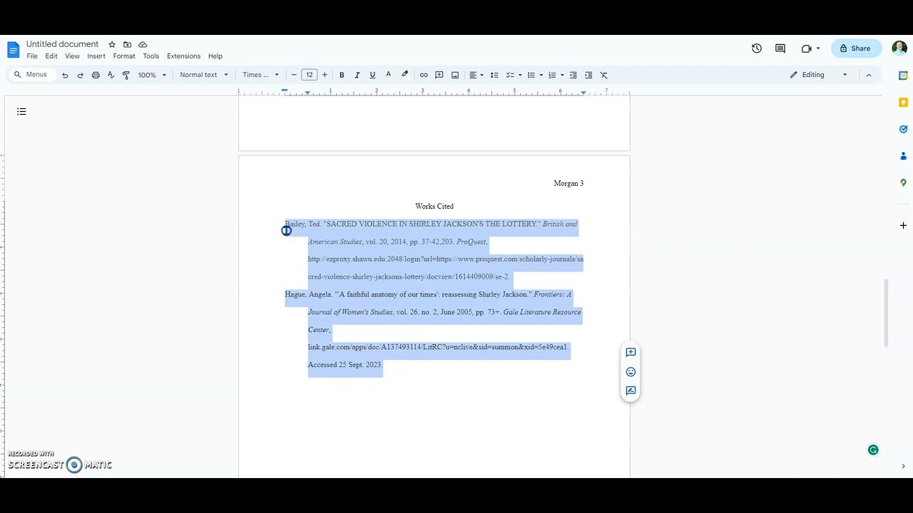Screen dimensions: 913x513
Task: Clear the formatting
Action: click(x=604, y=75)
